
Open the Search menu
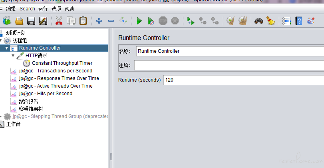[27, 8]
